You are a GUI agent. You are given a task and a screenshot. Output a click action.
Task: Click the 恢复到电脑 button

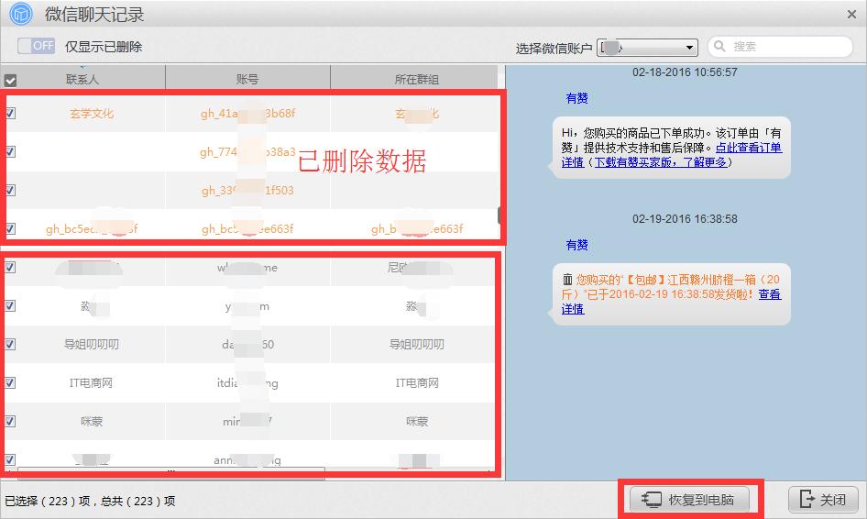[689, 500]
